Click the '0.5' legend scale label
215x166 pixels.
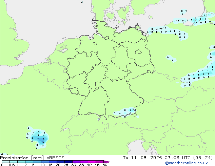coord(12,165)
